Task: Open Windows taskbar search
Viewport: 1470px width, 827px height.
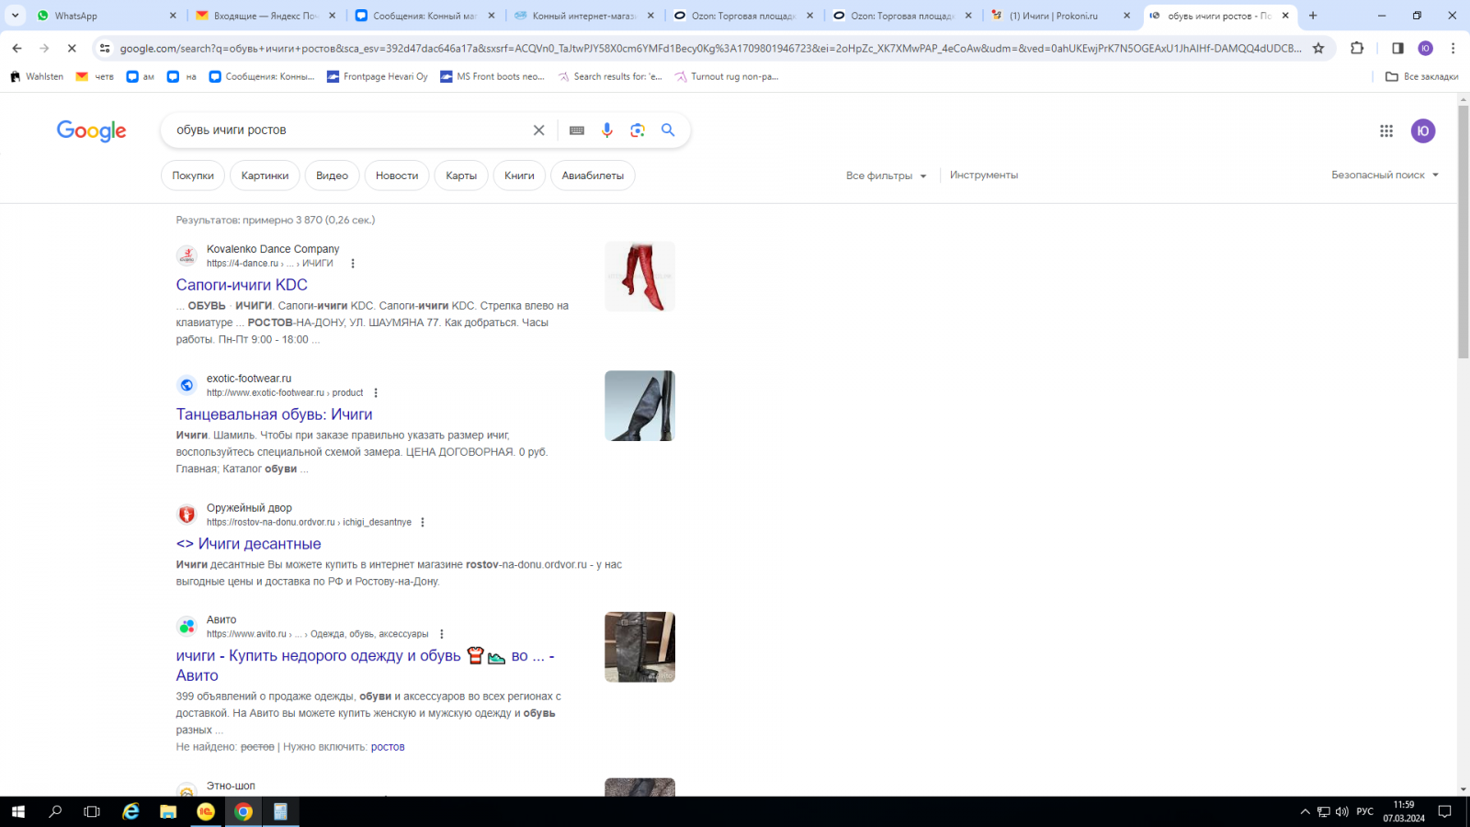Action: (x=55, y=811)
